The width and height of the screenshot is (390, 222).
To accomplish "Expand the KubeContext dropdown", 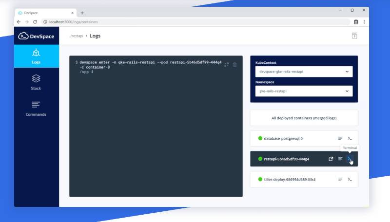I will coord(304,72).
